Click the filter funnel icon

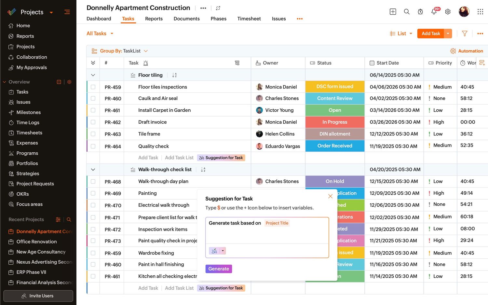tap(465, 34)
